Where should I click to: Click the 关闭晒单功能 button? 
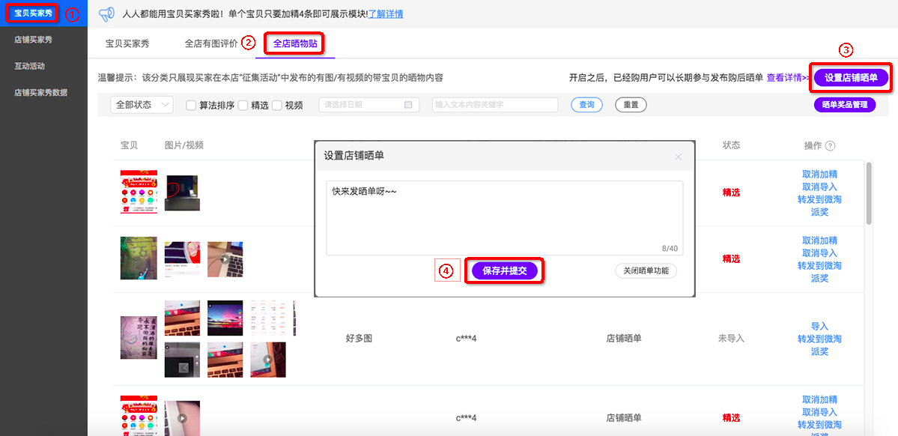tap(646, 271)
